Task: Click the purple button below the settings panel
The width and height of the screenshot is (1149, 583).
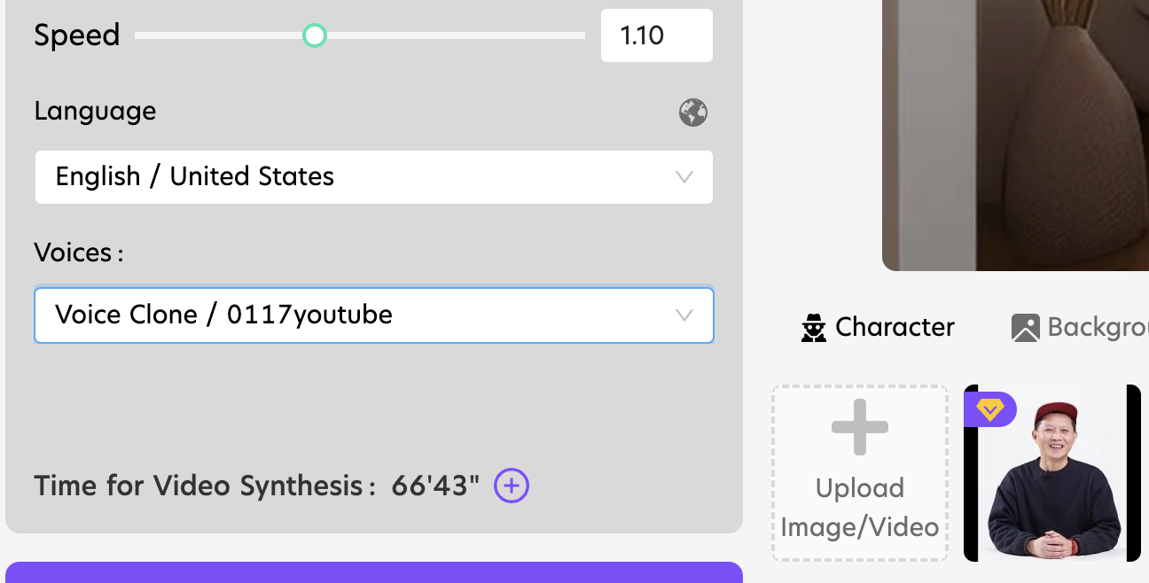Action: point(373,572)
